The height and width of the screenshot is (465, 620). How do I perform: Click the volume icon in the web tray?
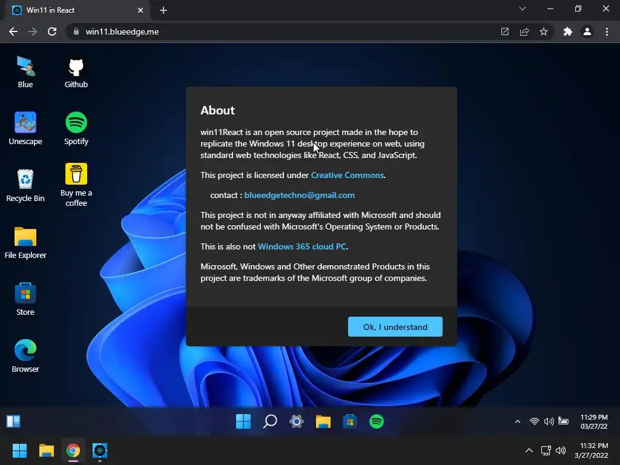tap(549, 421)
